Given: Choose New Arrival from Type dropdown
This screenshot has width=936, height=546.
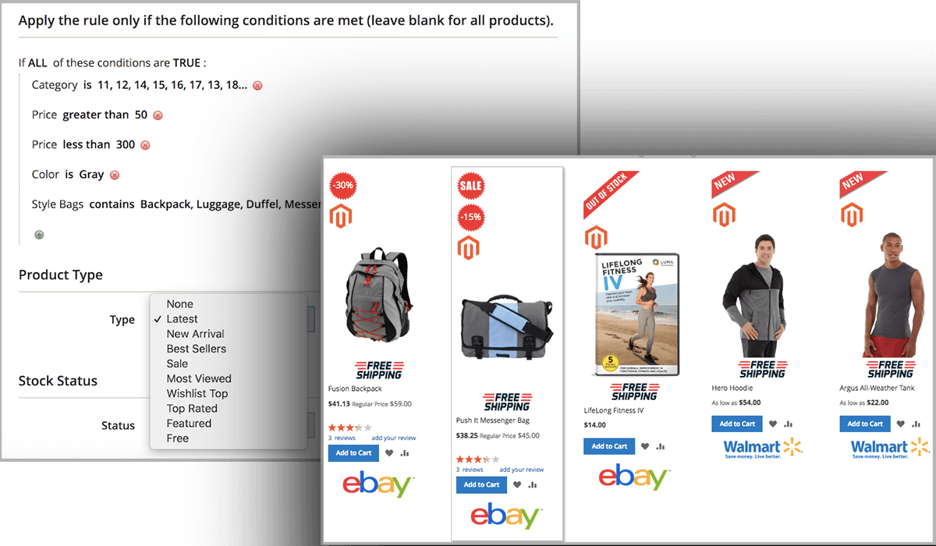Looking at the screenshot, I should click(195, 334).
